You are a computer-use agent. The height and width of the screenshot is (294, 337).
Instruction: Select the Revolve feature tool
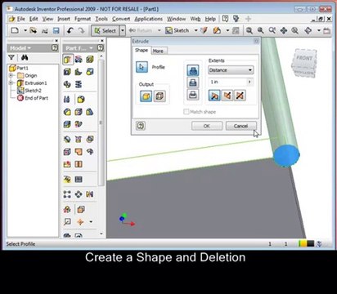coord(79,59)
